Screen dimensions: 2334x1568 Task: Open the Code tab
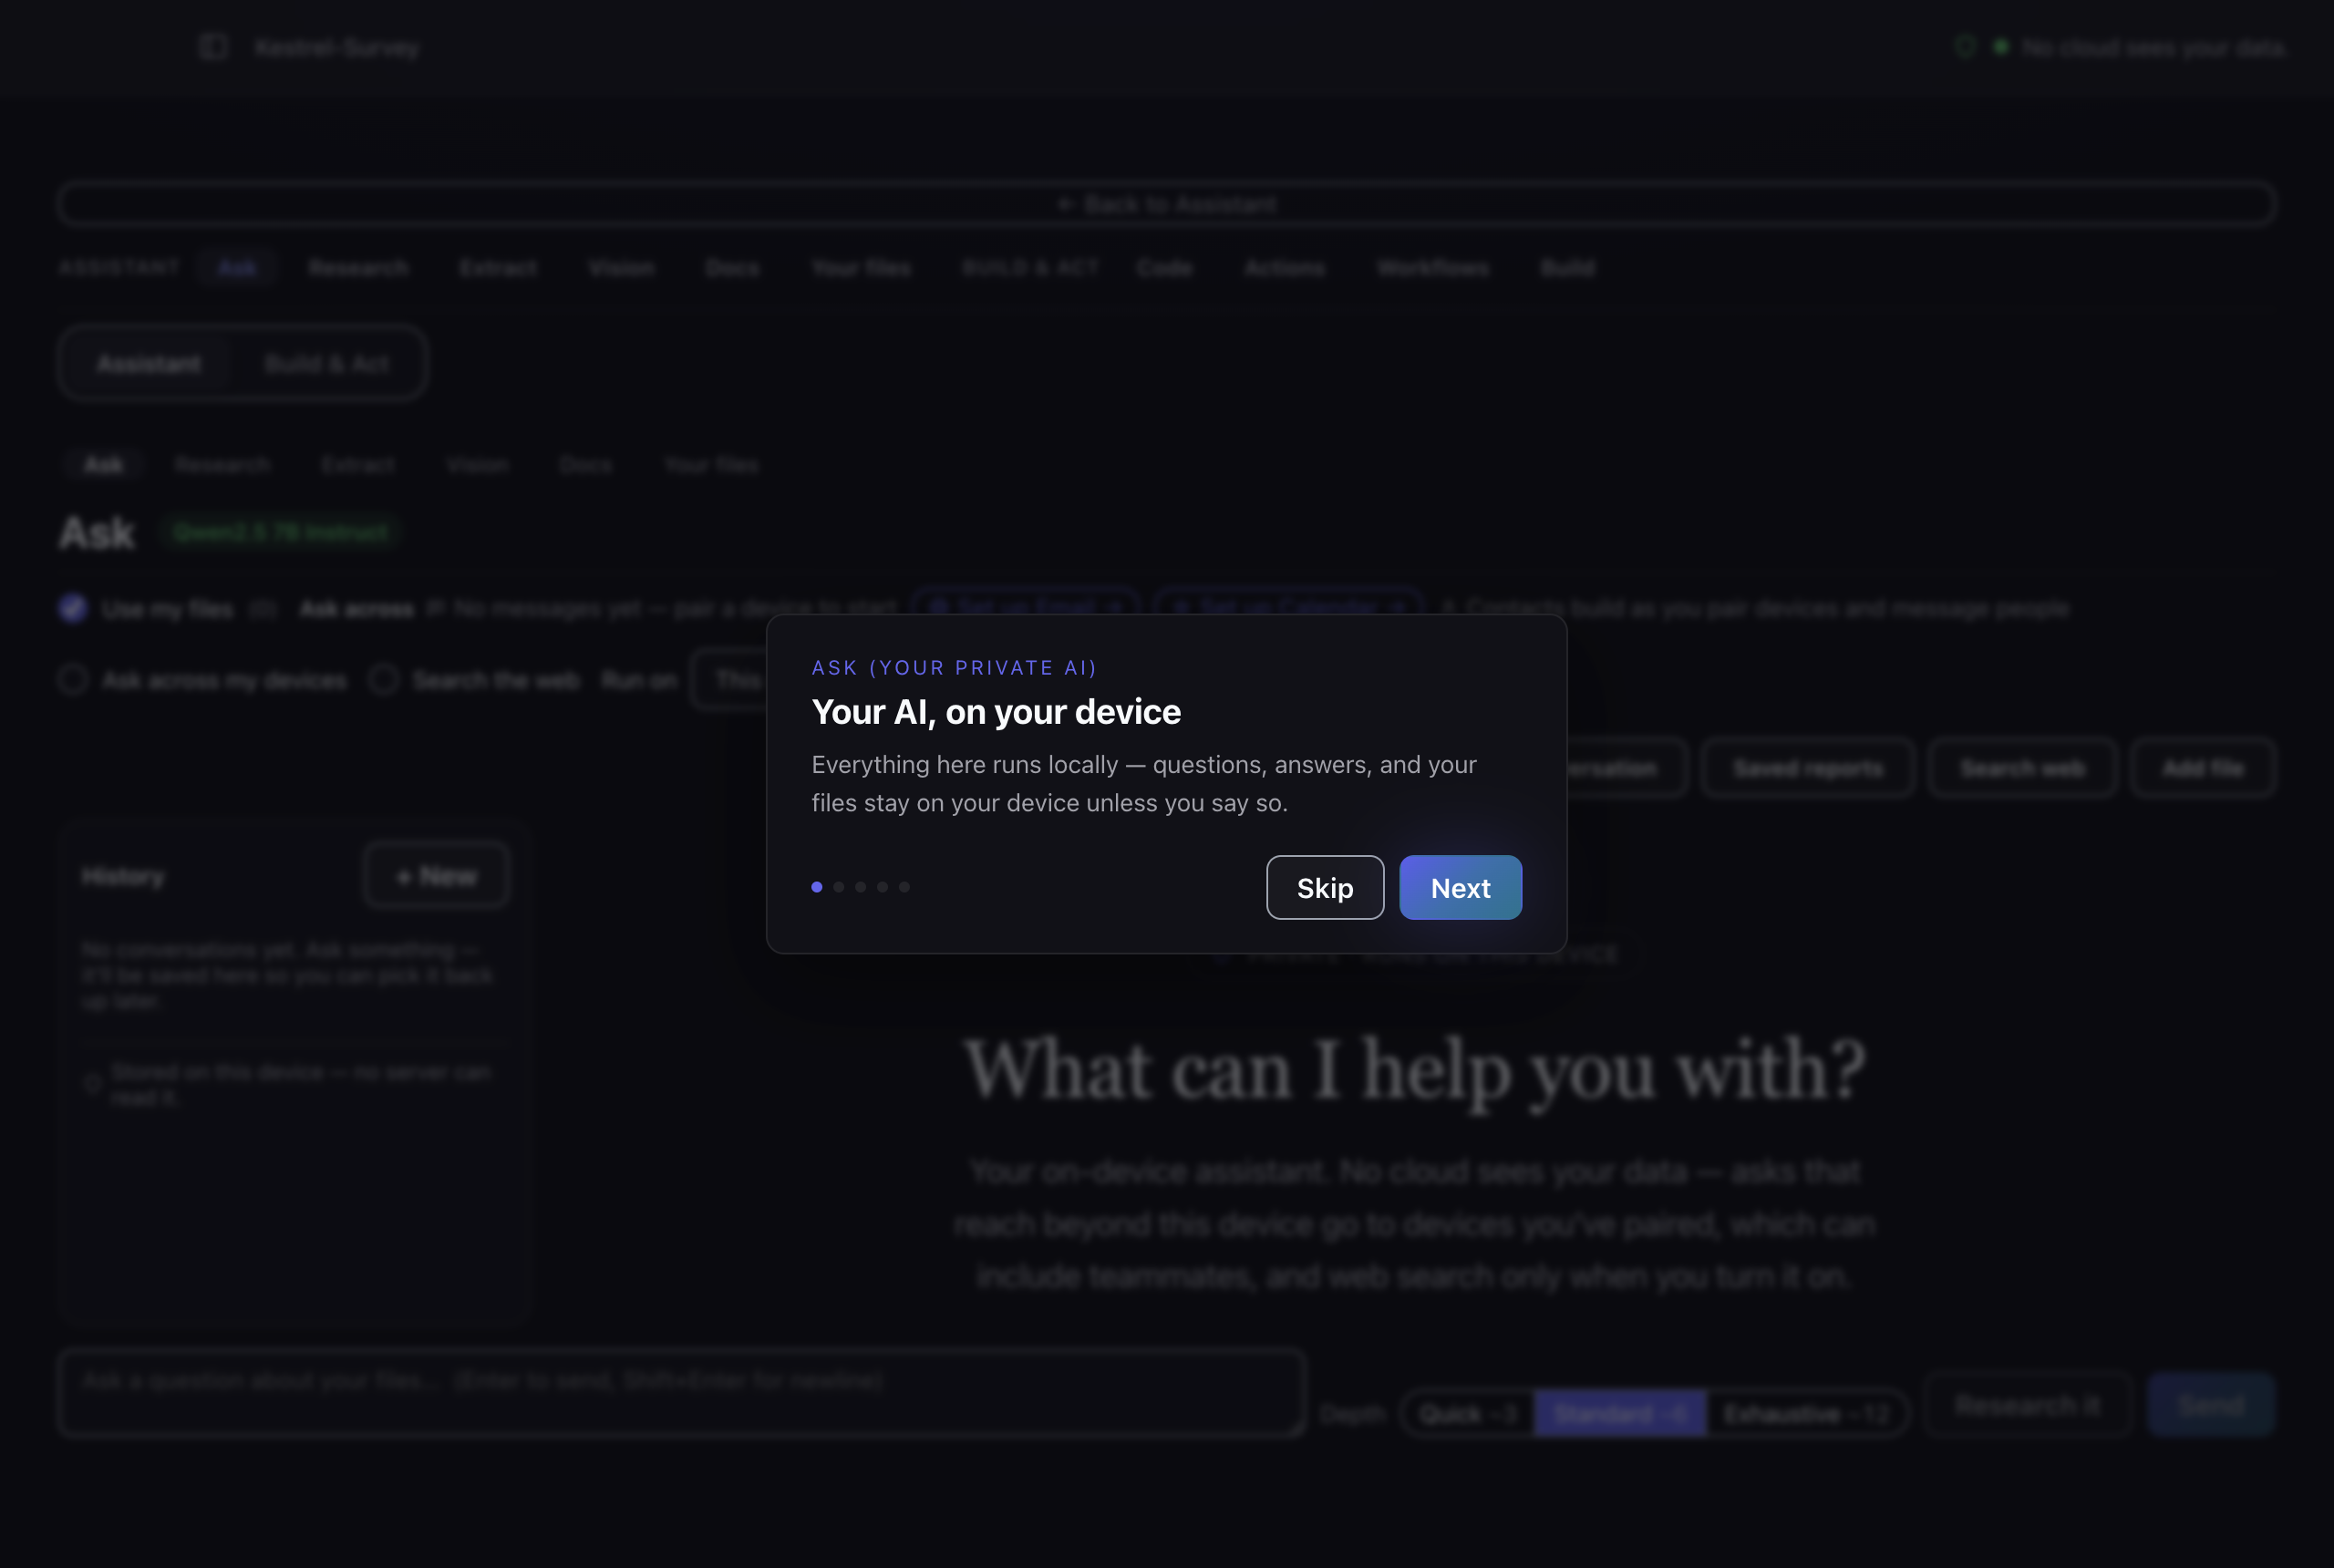(x=1164, y=267)
